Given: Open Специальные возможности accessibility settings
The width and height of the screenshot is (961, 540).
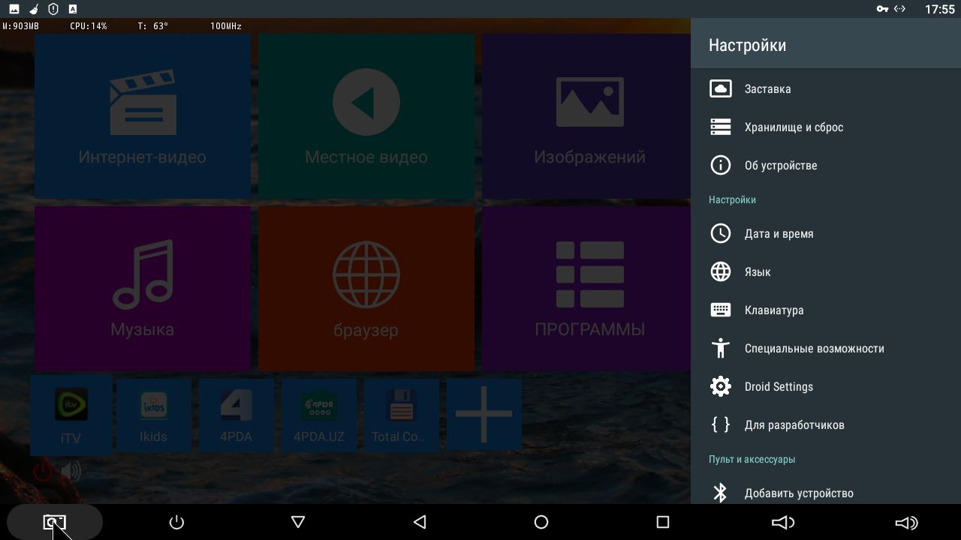Looking at the screenshot, I should (x=826, y=348).
